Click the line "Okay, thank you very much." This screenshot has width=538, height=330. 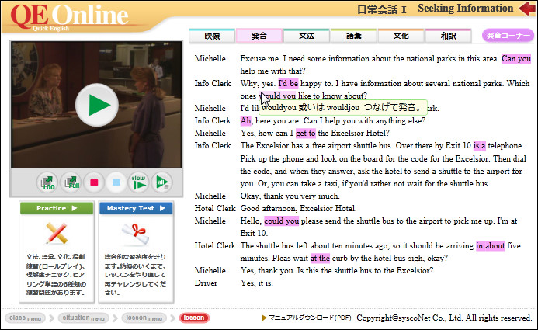coord(290,196)
